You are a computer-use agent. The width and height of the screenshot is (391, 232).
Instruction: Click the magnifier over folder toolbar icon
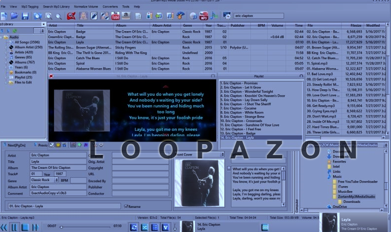pyautogui.click(x=38, y=16)
